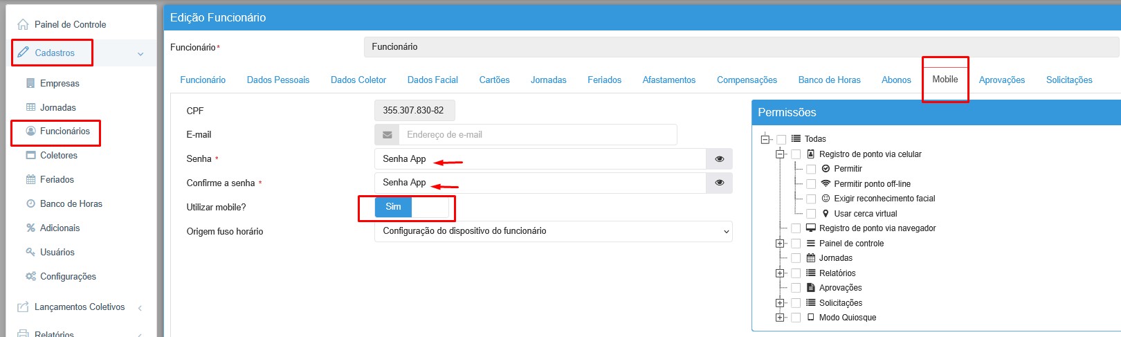Collapse the Cadastros menu chevron

140,53
